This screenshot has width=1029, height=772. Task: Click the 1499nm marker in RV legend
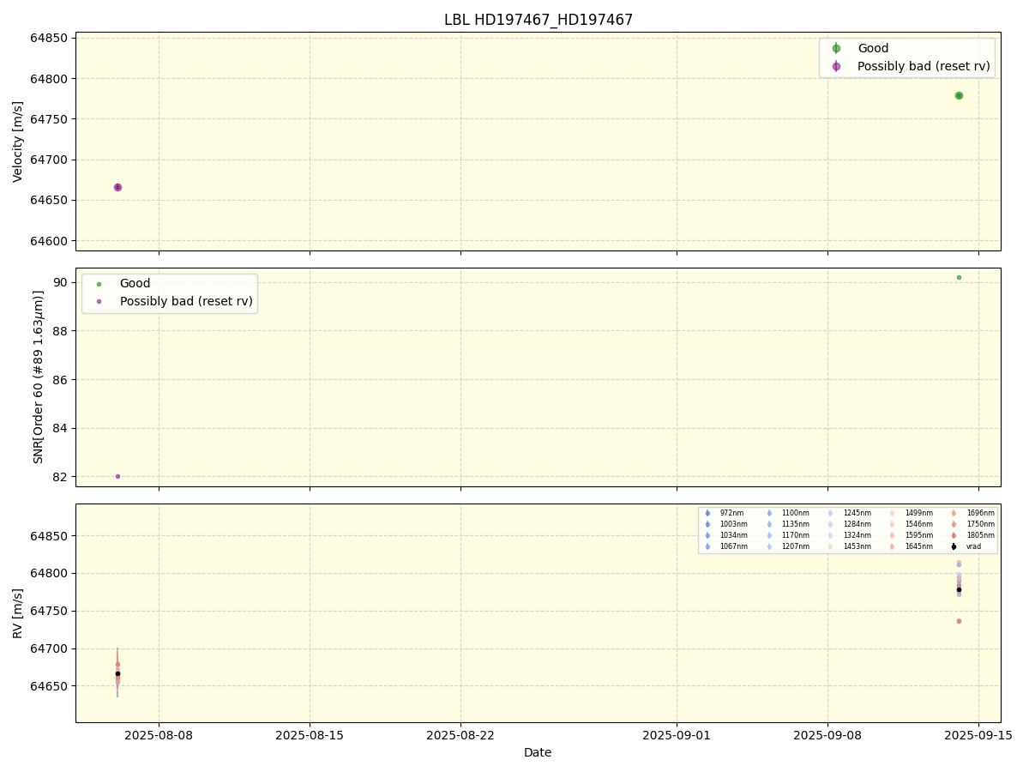892,513
